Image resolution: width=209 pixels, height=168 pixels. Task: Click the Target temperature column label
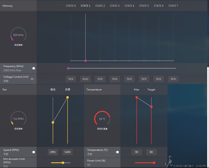click(x=151, y=89)
